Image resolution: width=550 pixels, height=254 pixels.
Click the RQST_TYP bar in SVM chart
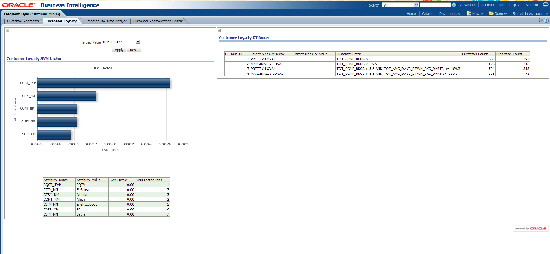[x=104, y=83]
